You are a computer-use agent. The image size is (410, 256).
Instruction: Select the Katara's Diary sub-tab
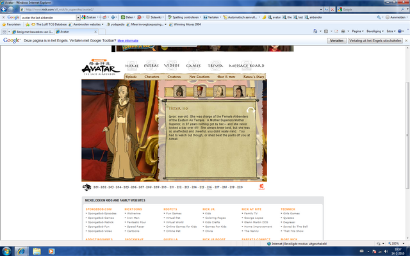point(254,77)
